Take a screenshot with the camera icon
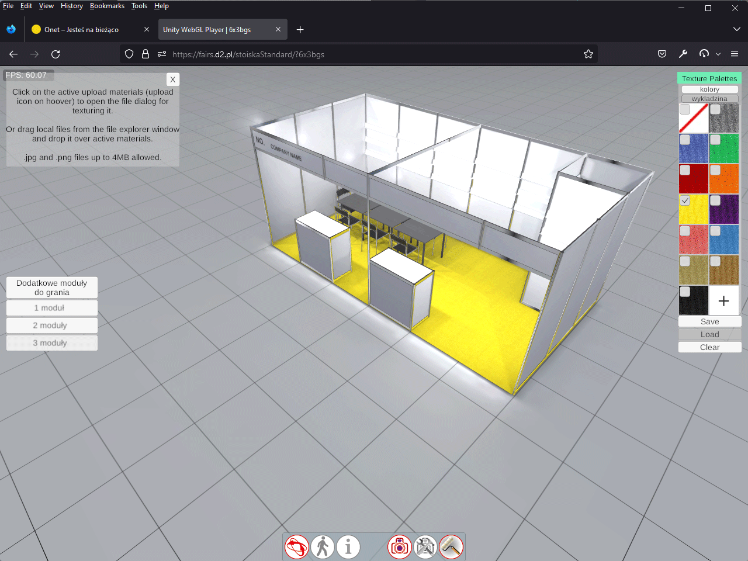The image size is (748, 561). (400, 547)
